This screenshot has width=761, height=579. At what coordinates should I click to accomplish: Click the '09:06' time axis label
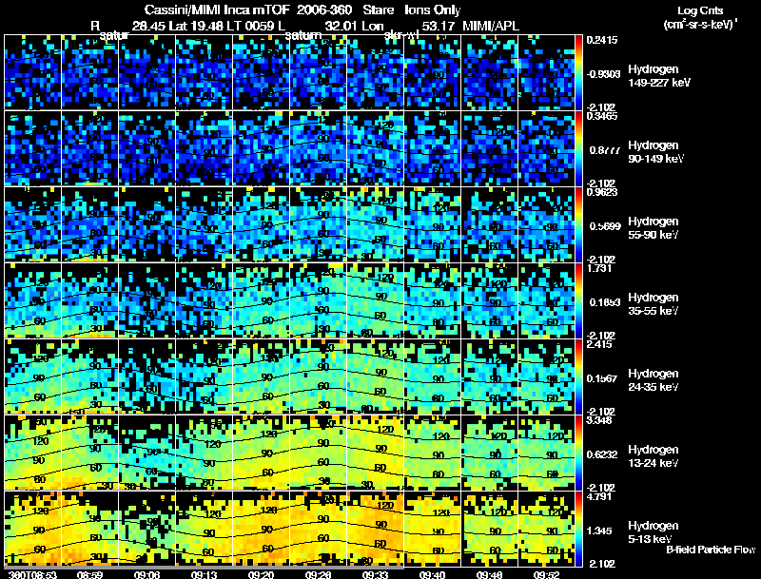pos(147,574)
